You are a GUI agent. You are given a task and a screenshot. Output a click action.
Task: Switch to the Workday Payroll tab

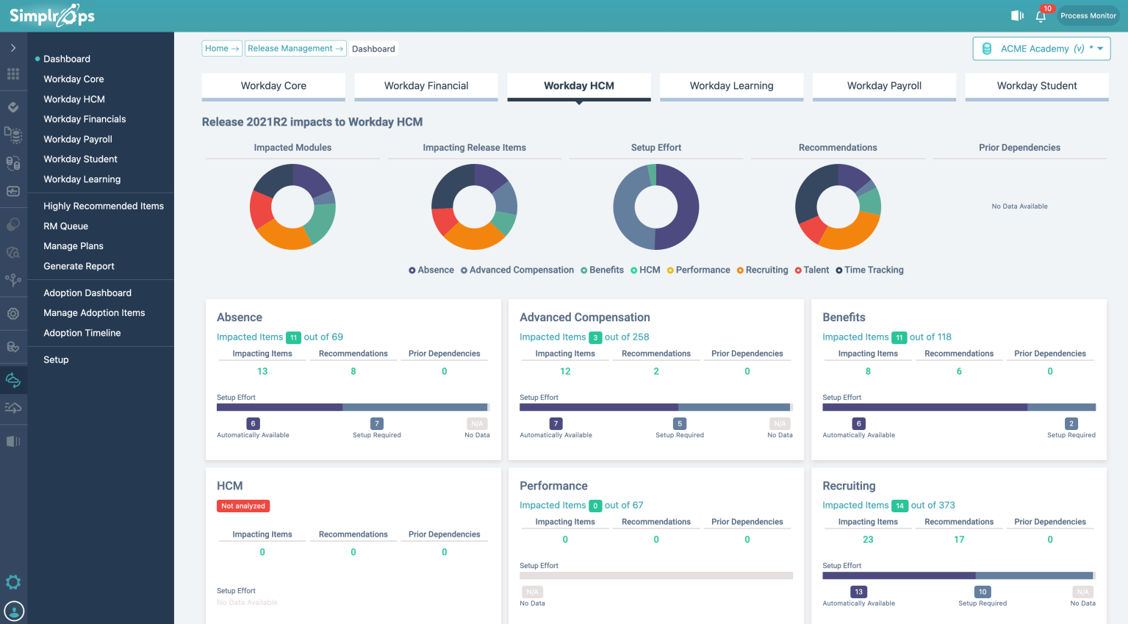pyautogui.click(x=884, y=86)
